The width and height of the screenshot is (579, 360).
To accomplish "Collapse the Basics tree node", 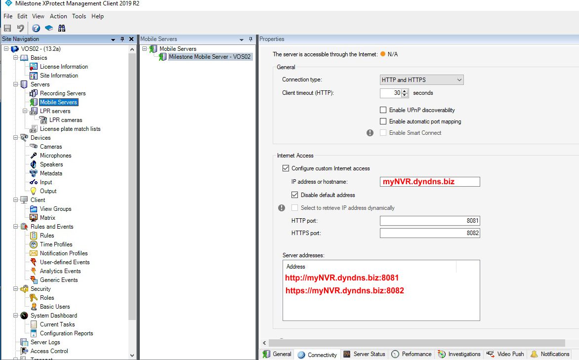I will [x=15, y=58].
